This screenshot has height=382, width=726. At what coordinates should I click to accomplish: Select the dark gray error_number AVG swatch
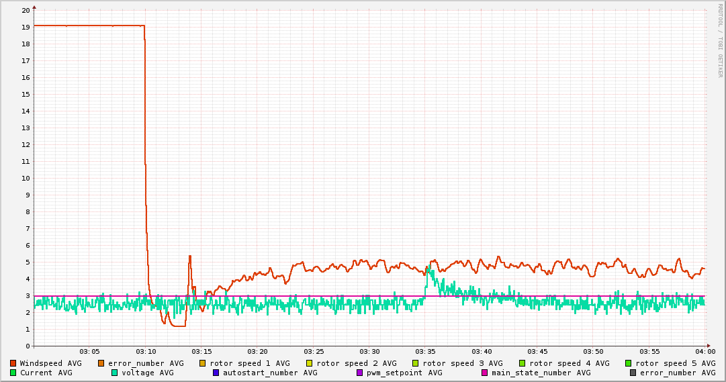pyautogui.click(x=633, y=373)
